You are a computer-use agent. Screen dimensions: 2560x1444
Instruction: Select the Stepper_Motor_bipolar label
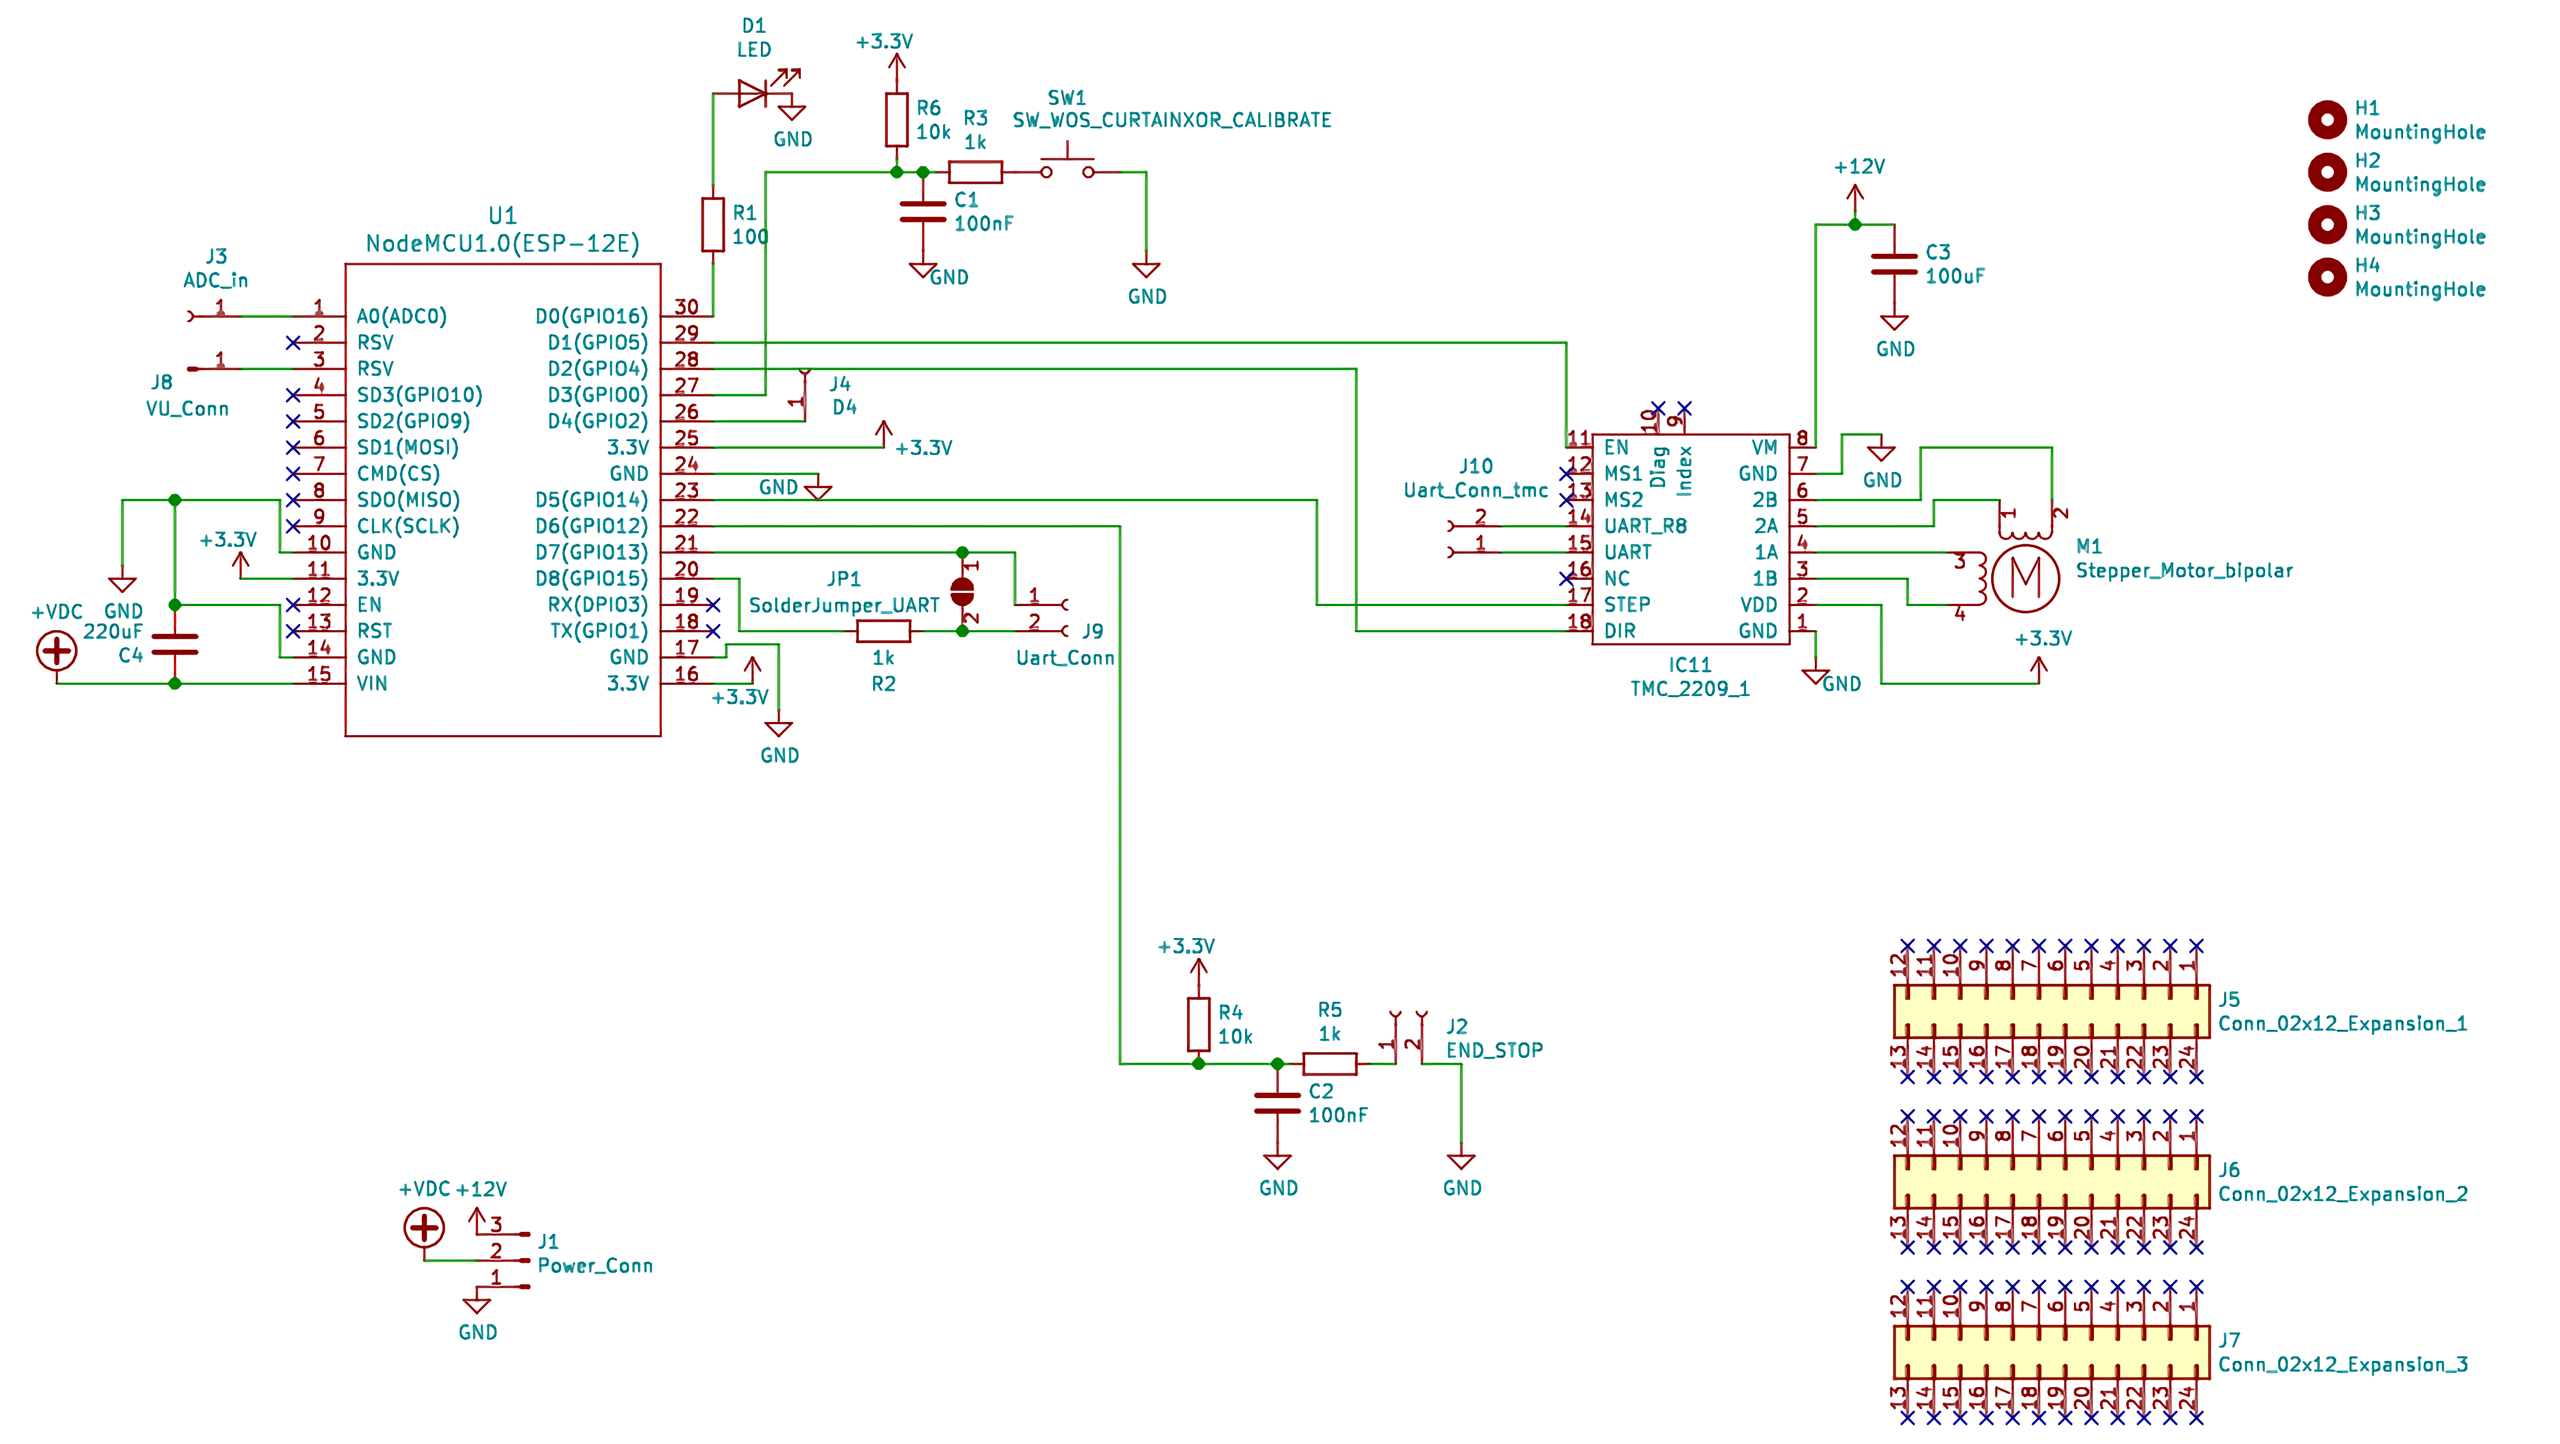[x=2183, y=570]
